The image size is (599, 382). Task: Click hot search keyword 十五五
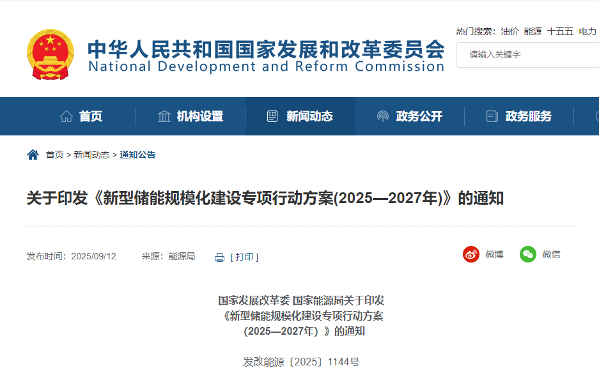(560, 31)
